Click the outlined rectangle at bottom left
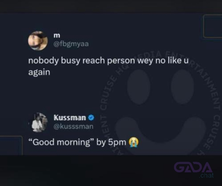 (11, 145)
